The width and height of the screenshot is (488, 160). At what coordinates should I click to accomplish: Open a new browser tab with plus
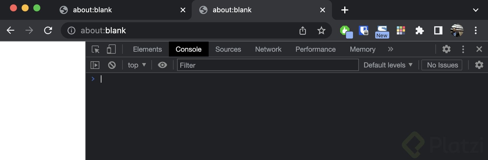(345, 10)
